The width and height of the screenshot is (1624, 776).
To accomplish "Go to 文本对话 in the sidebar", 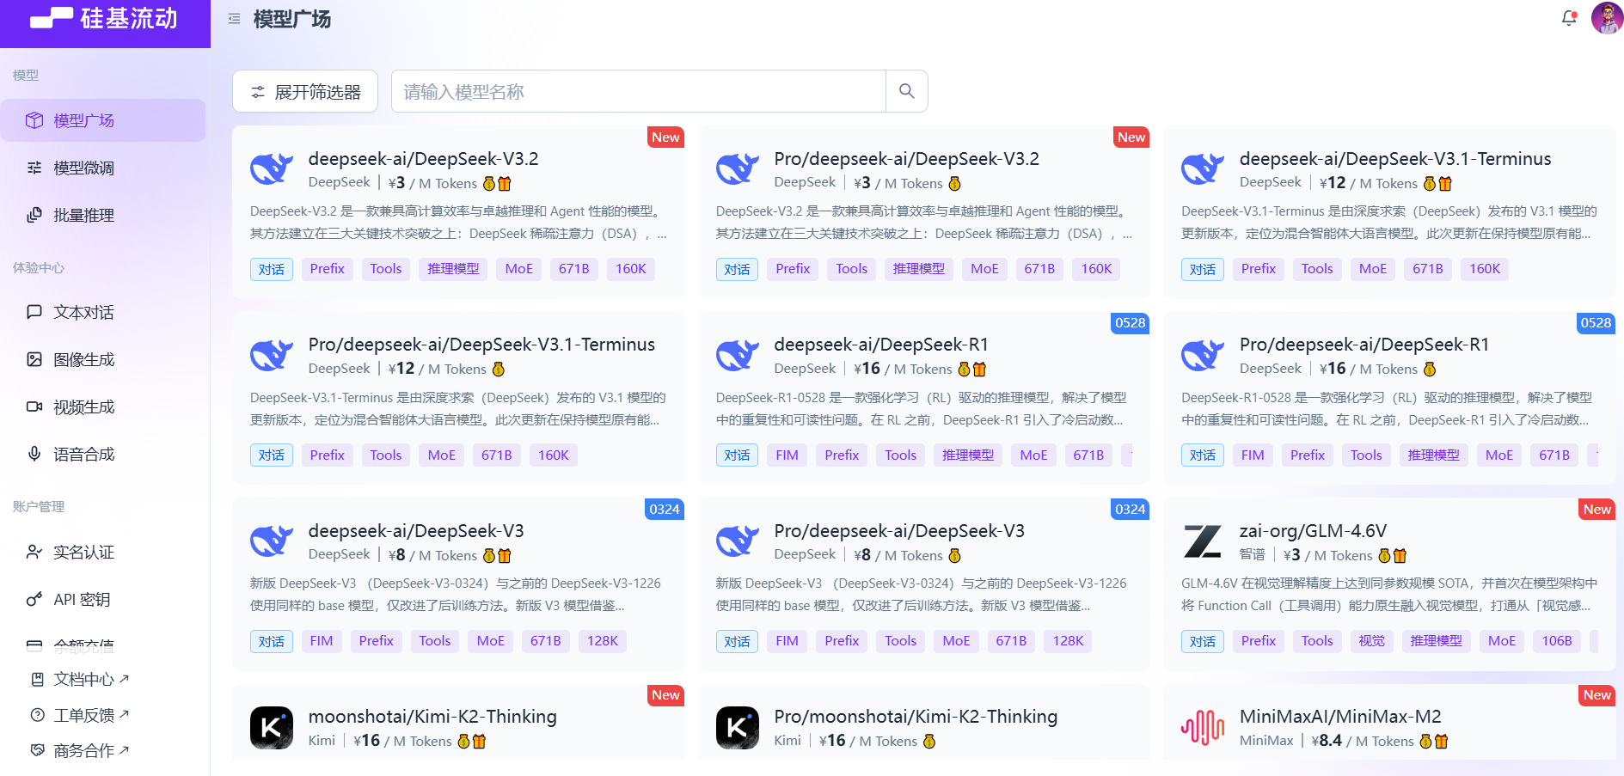I will [83, 313].
